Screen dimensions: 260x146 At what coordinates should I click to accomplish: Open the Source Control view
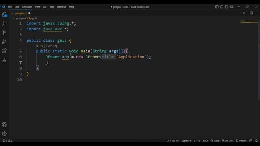(x=4, y=32)
